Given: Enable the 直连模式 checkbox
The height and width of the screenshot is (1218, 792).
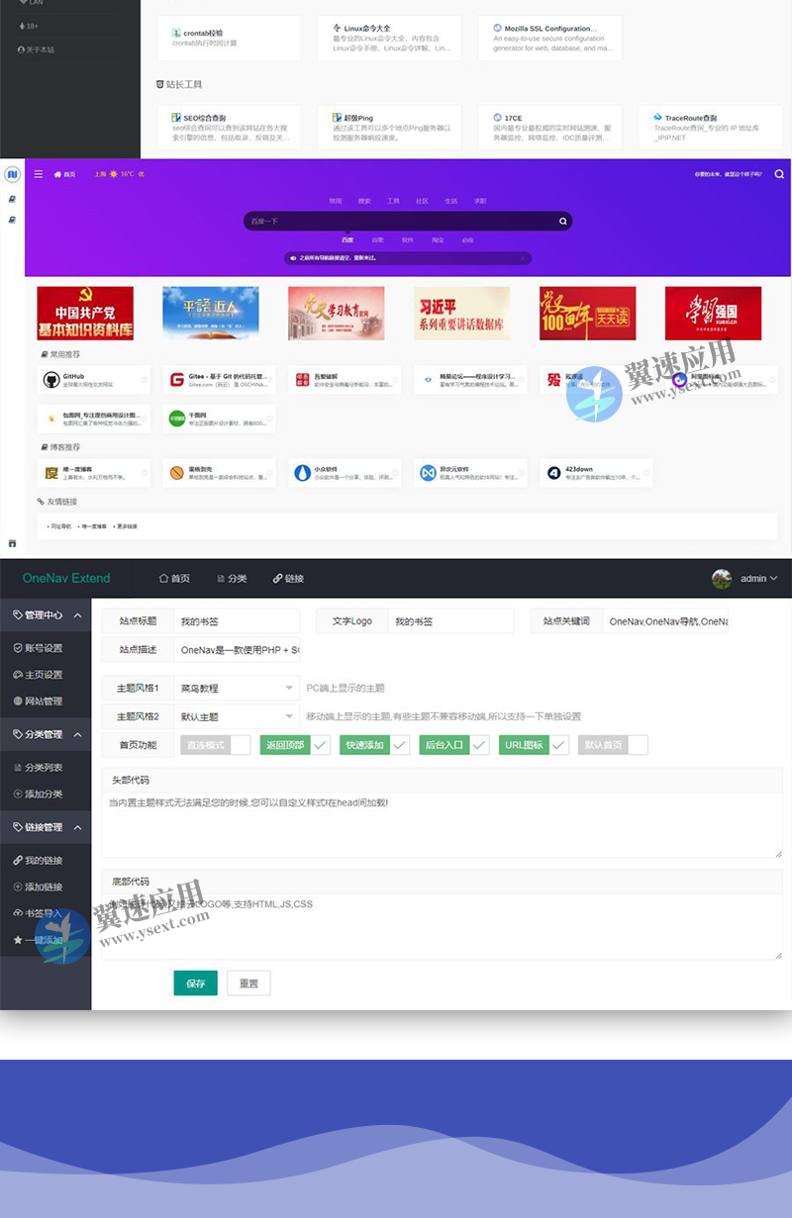Looking at the screenshot, I should coord(238,746).
